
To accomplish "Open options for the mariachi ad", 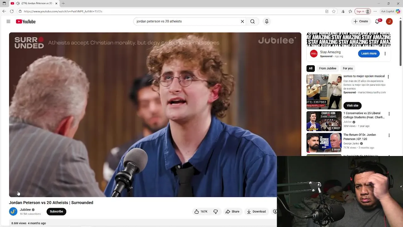I will pos(388,77).
